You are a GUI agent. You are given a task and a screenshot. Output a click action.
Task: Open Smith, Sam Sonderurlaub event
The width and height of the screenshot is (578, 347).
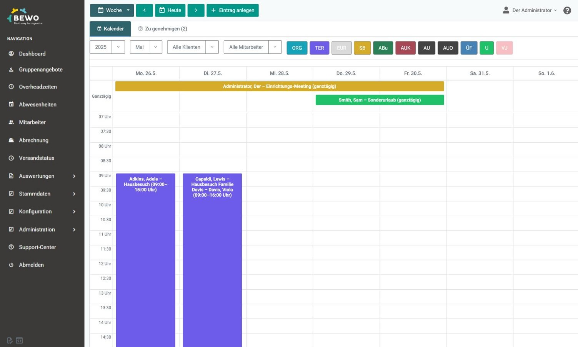point(380,100)
